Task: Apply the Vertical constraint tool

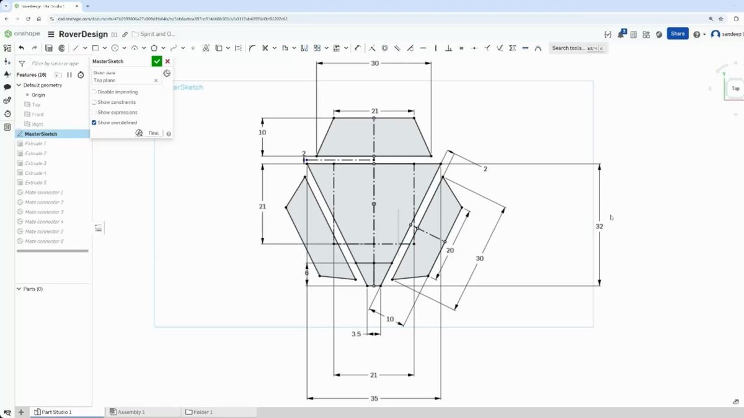Action: click(436, 48)
